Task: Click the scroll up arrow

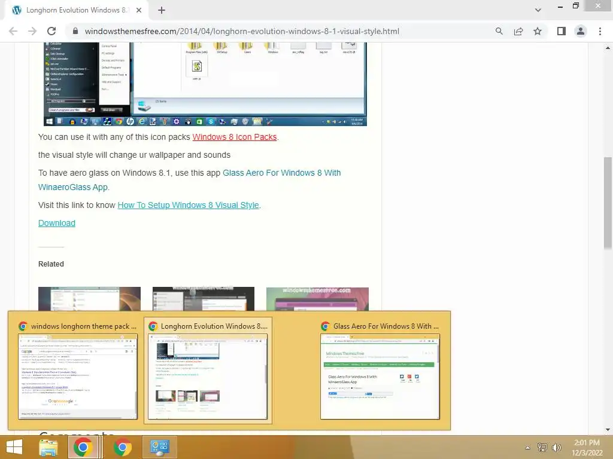Action: coord(608,48)
